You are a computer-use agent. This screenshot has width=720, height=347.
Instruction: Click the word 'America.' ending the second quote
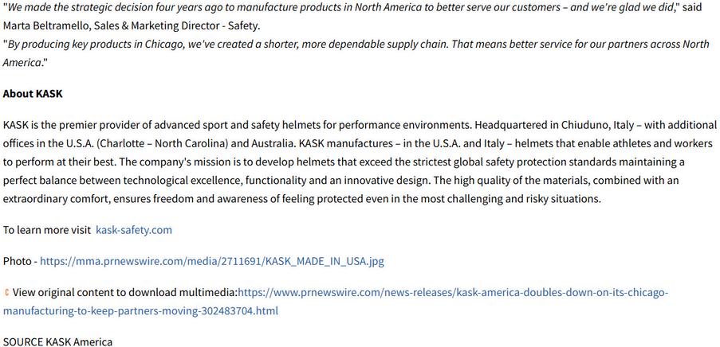[23, 63]
